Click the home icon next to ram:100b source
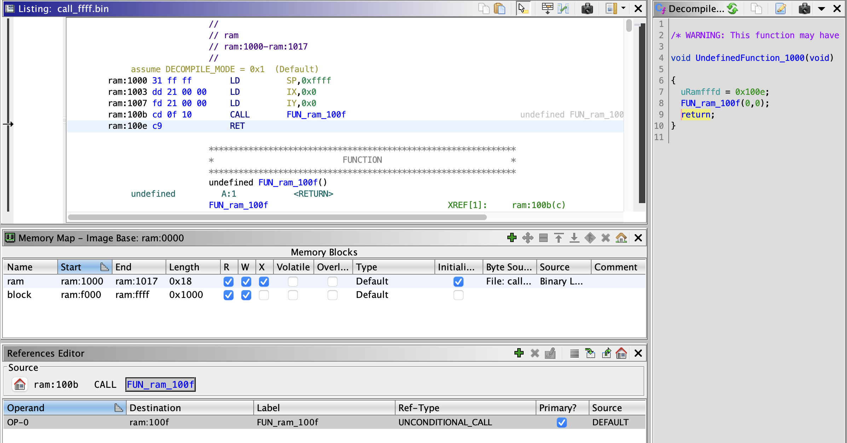This screenshot has height=443, width=847. pos(20,384)
